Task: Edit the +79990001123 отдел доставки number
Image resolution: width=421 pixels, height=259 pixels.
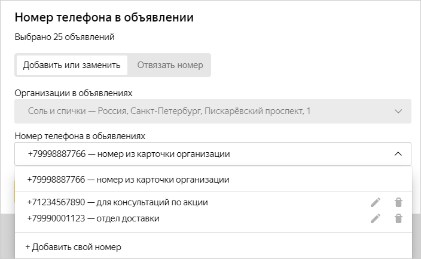Action: point(376,218)
